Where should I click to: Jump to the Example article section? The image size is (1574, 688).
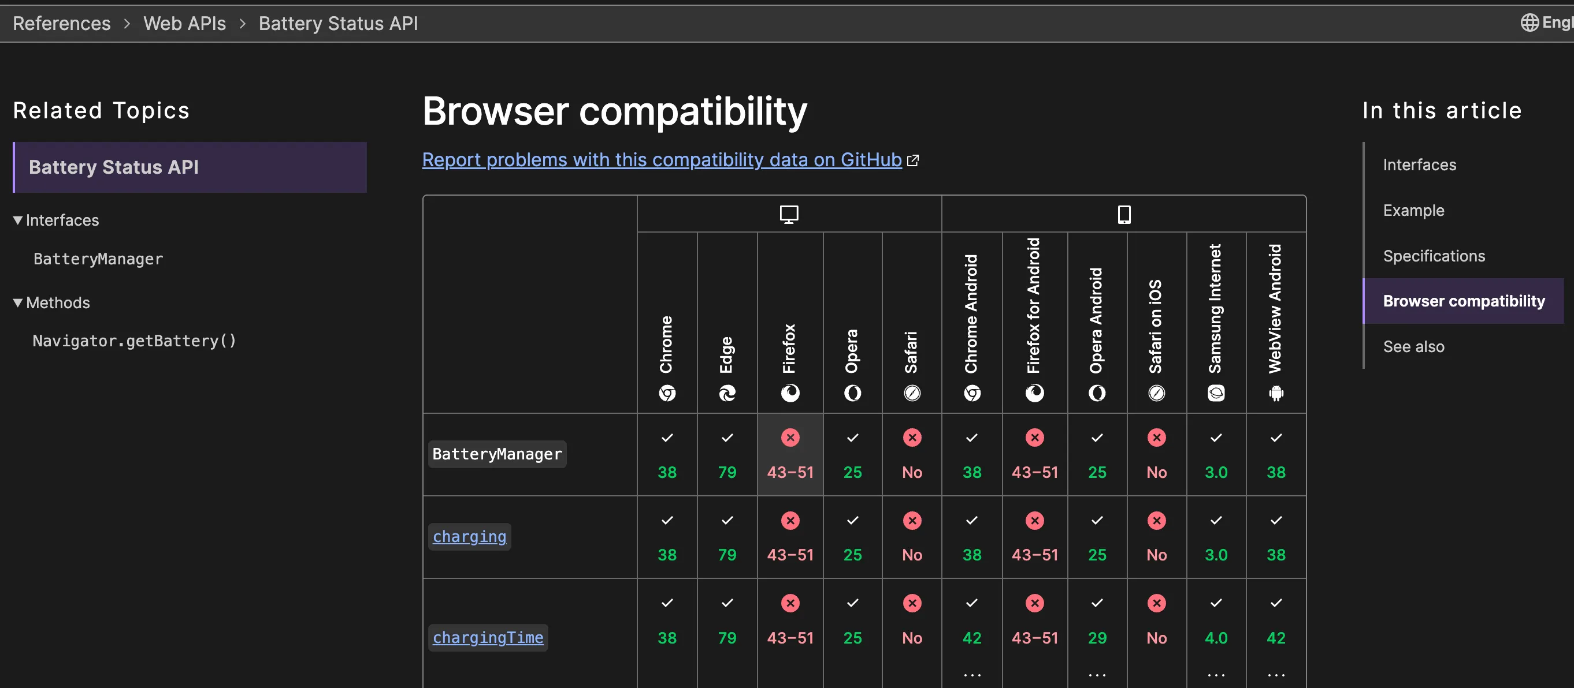coord(1413,211)
